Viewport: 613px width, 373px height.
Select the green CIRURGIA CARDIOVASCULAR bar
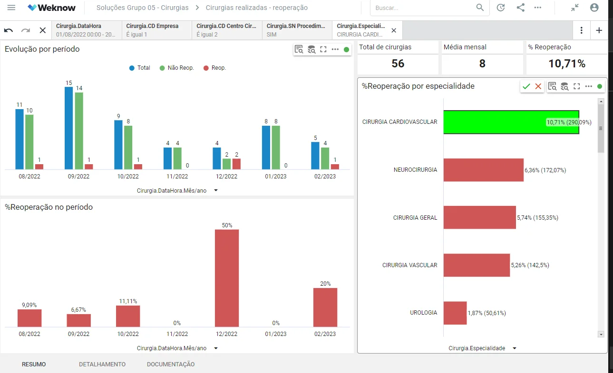tap(511, 122)
